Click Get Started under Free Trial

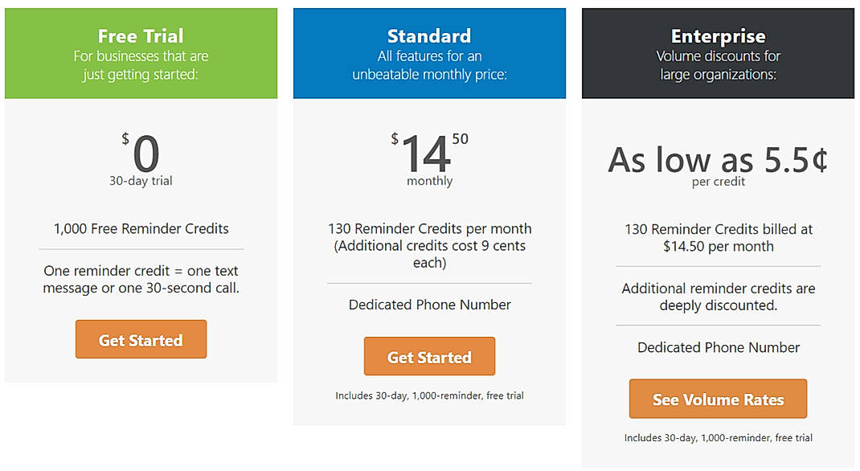coord(141,339)
